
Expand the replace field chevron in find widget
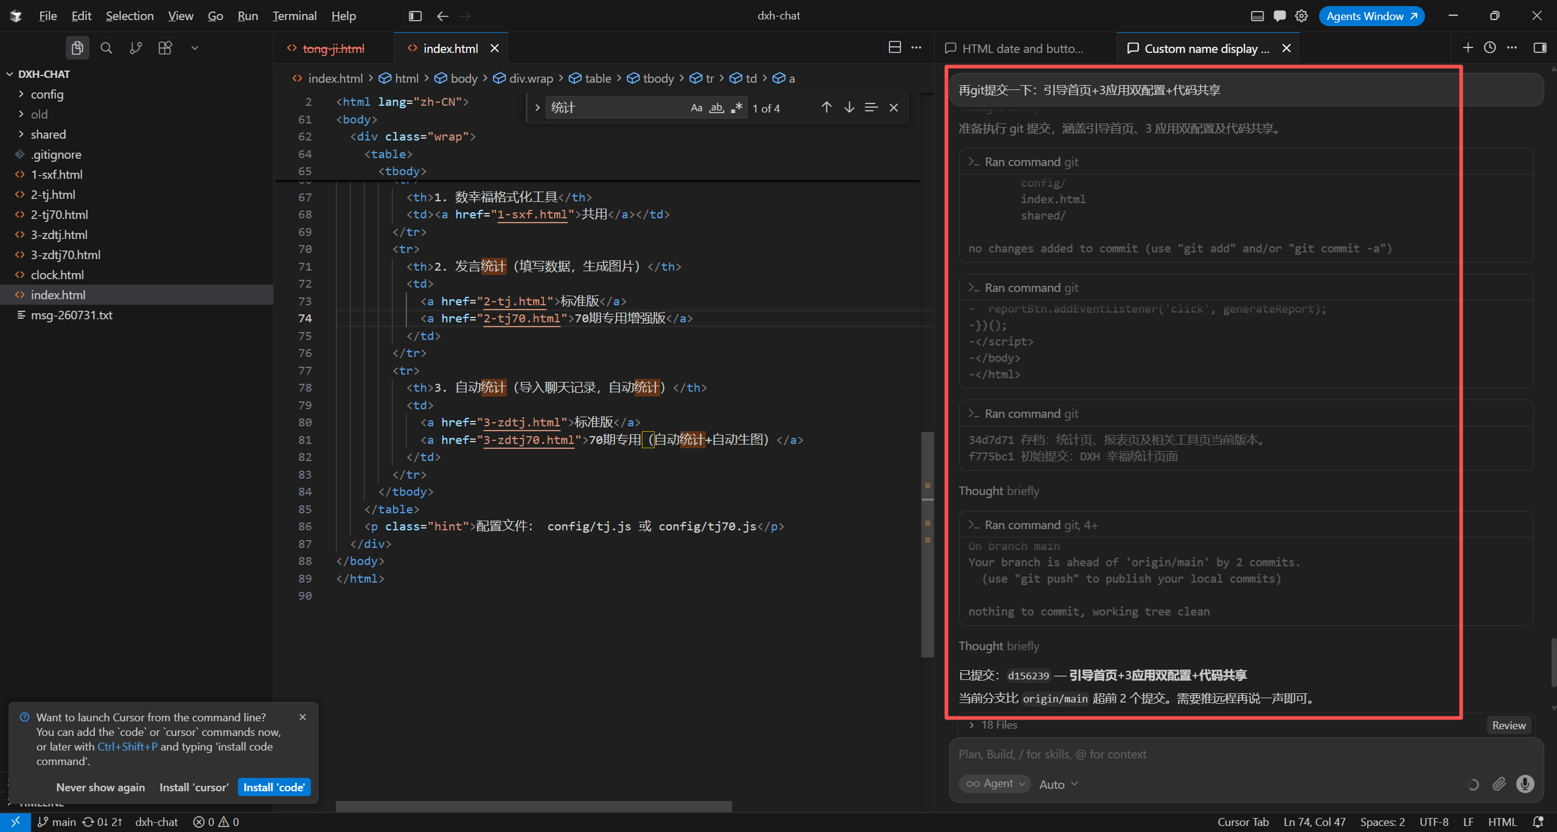click(x=537, y=108)
